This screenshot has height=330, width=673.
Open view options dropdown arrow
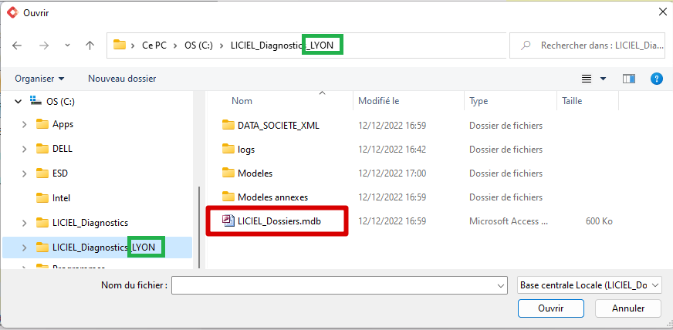coord(603,79)
